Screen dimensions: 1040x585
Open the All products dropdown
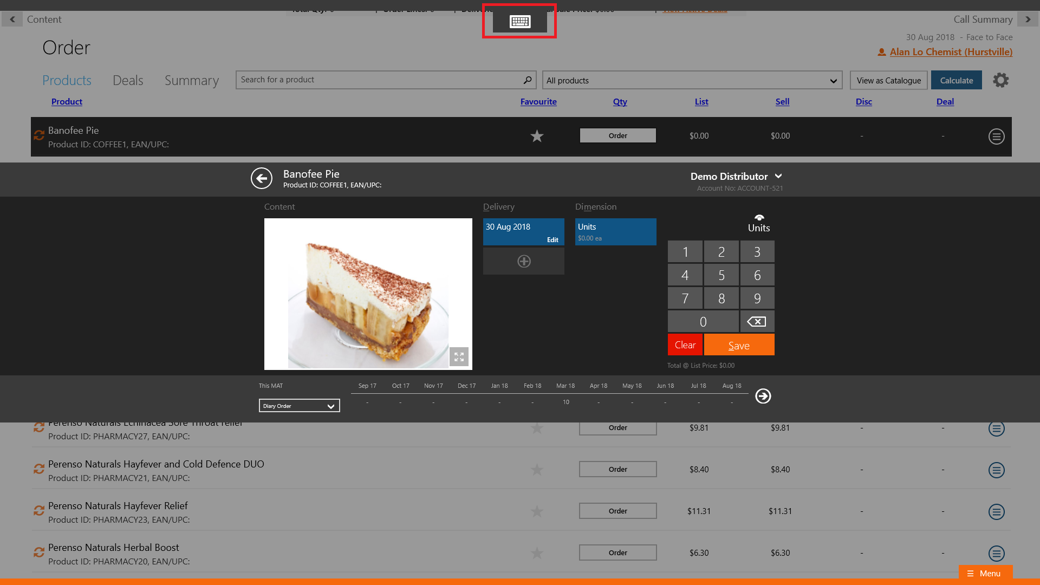pos(692,80)
